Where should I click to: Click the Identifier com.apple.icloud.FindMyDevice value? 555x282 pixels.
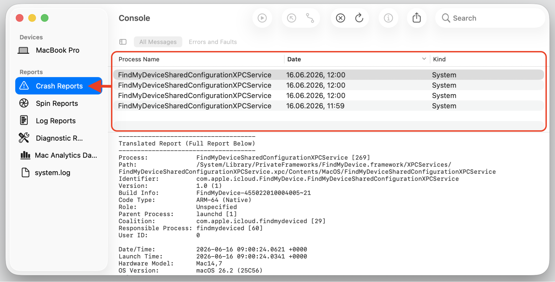[327, 179]
